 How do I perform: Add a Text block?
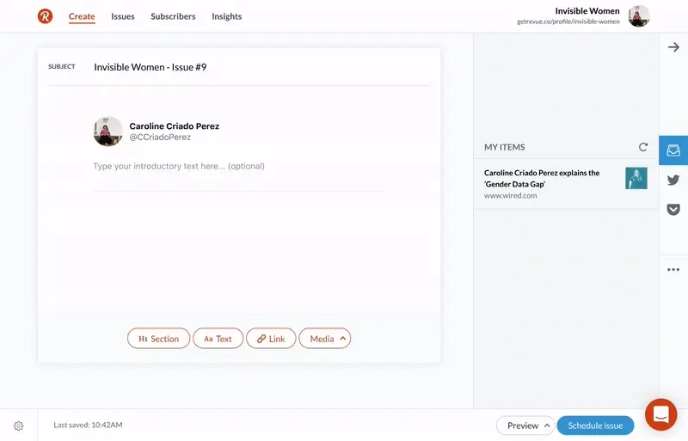pyautogui.click(x=218, y=339)
